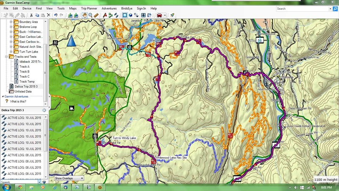Select the Hand pan tool
Viewport: 339px width, 191px height.
pos(84,15)
